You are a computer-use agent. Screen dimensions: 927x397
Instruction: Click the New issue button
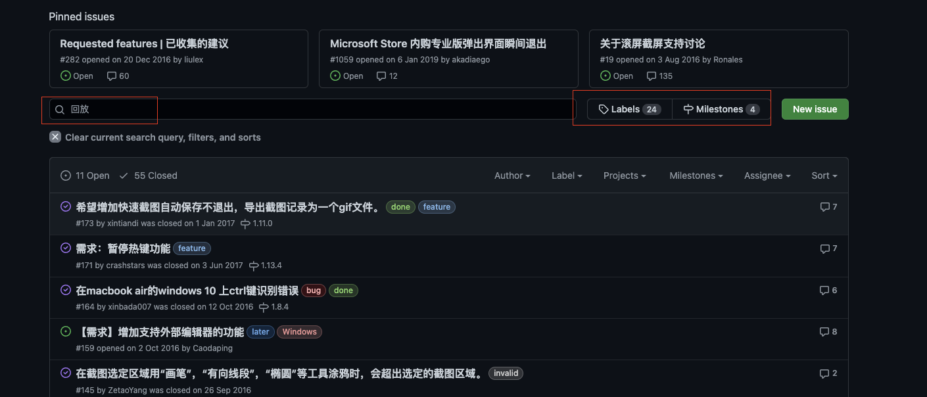(x=815, y=109)
